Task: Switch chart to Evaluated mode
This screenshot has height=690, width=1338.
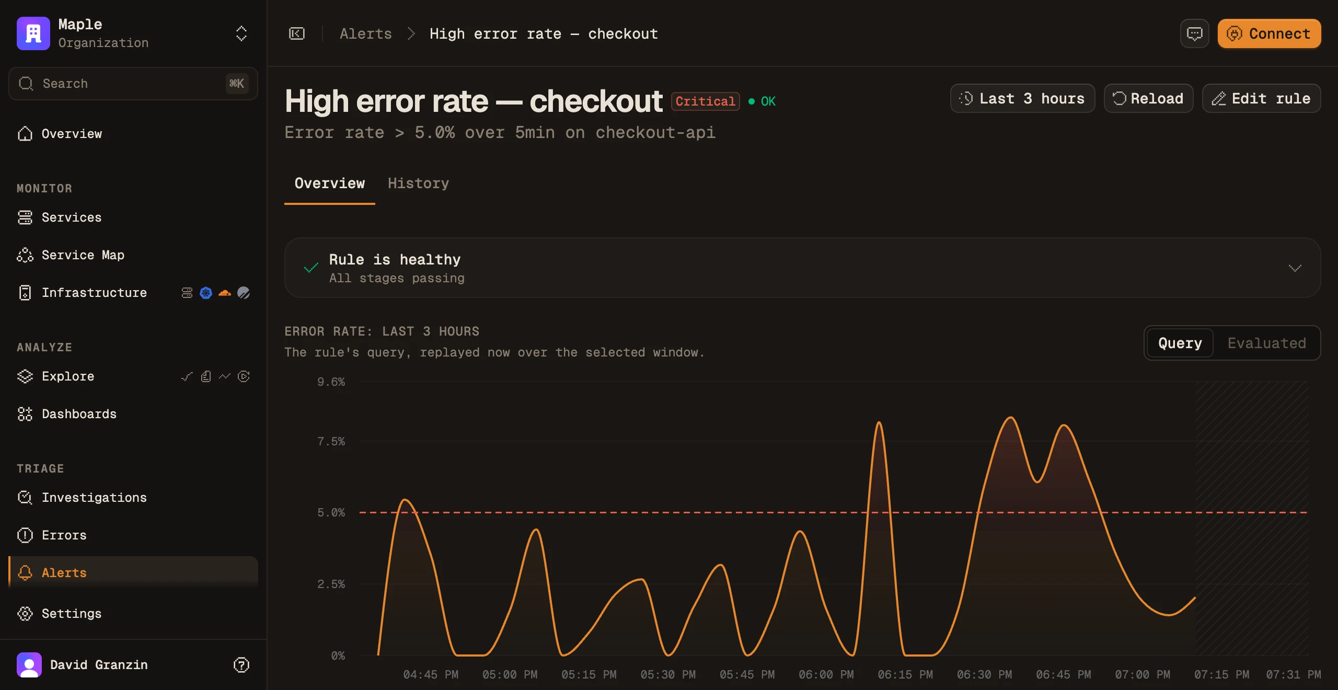Action: pos(1267,343)
